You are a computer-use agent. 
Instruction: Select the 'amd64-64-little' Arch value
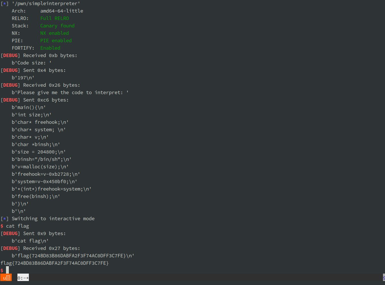62,11
